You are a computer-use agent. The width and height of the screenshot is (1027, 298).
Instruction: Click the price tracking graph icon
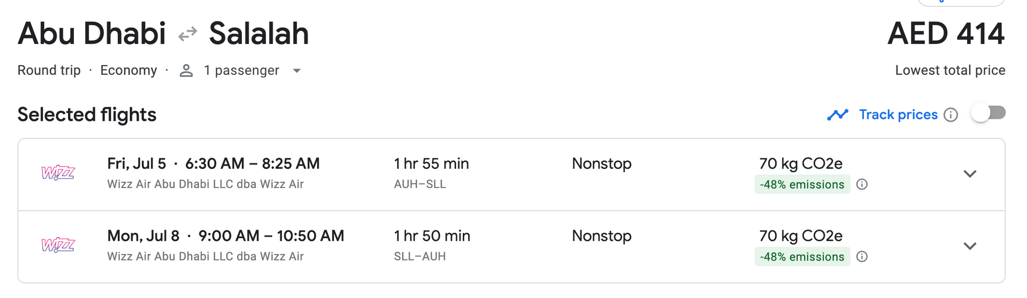[x=838, y=115]
